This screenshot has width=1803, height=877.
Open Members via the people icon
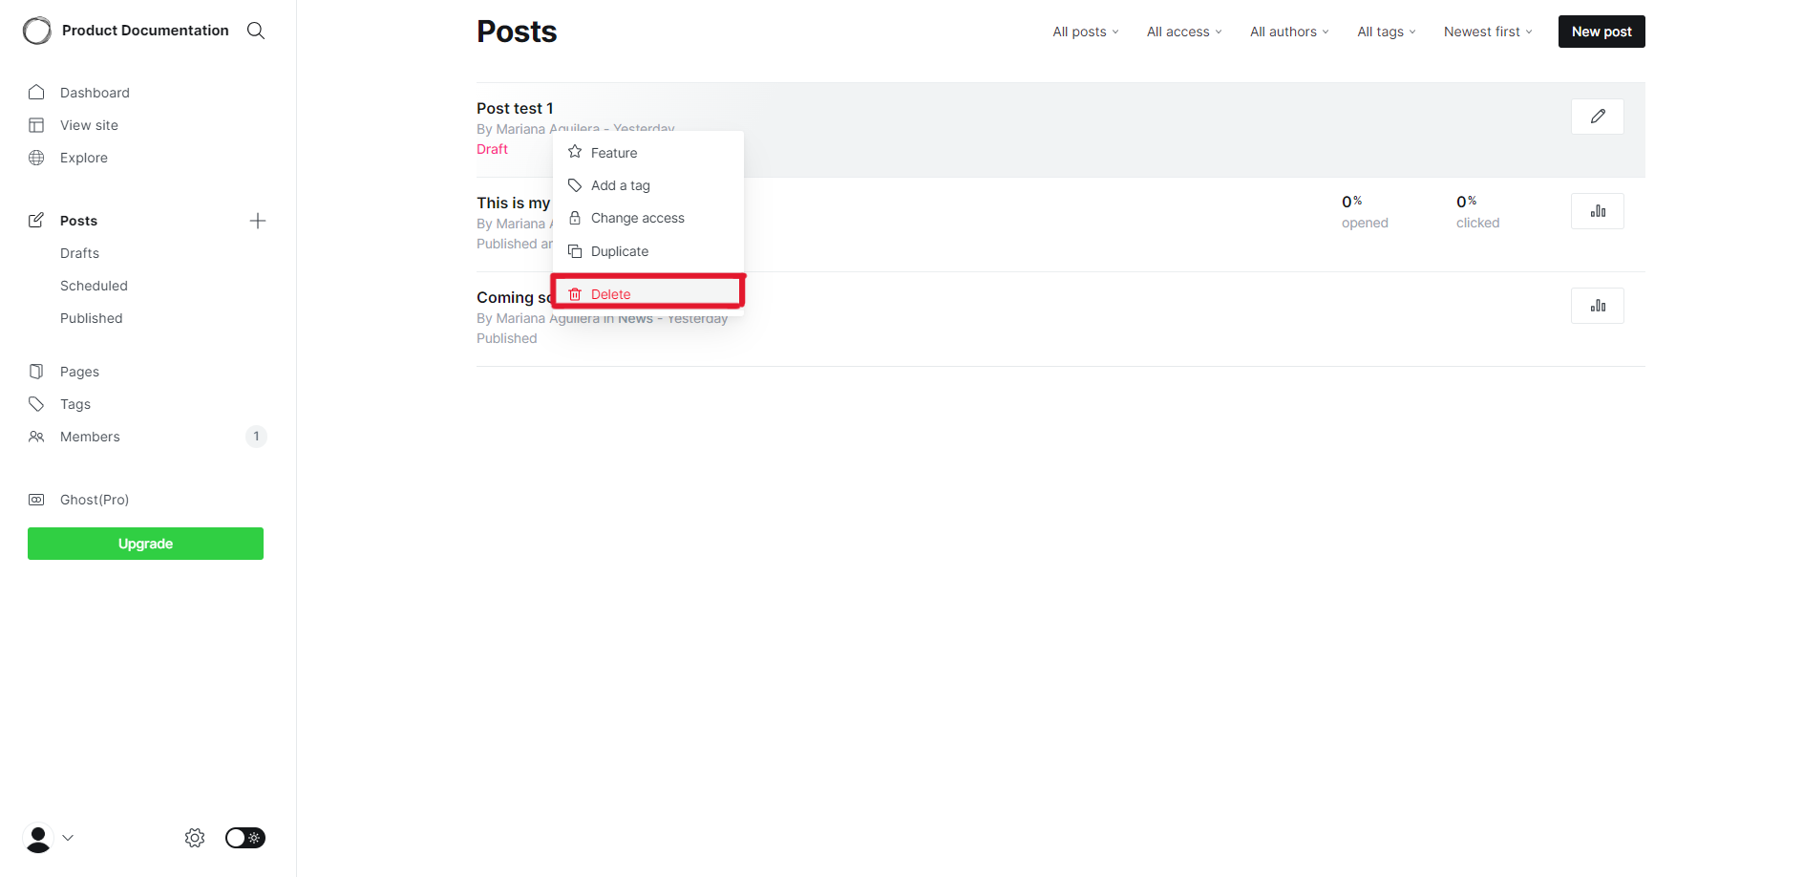[36, 437]
